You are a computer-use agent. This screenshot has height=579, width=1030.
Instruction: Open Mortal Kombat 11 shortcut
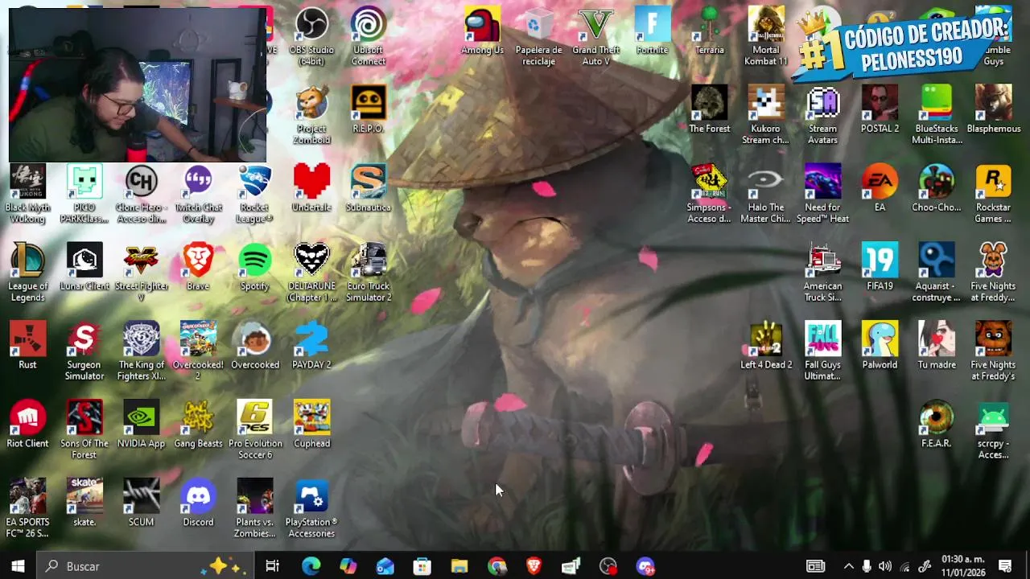click(766, 36)
